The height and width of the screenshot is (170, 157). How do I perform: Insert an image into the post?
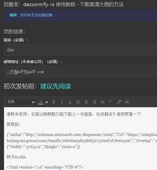tap(127, 102)
